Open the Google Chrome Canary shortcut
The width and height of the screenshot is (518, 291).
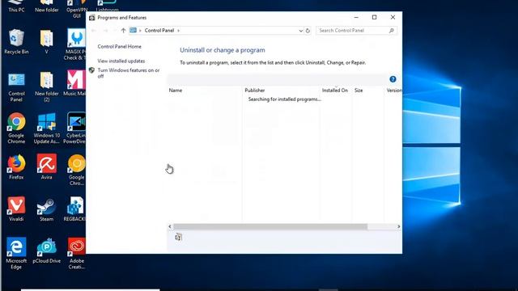point(77,170)
